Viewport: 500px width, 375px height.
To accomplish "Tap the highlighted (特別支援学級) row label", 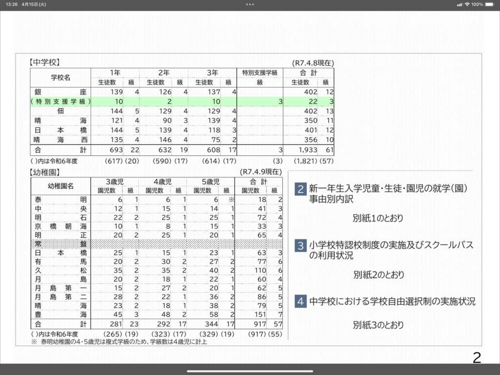I will 61,102.
